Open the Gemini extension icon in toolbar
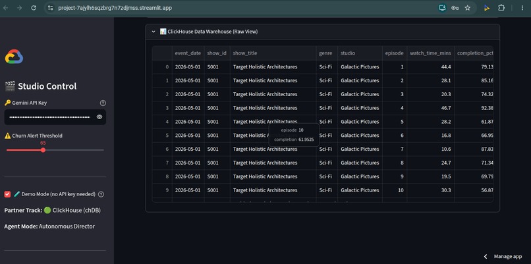Screen dimensions: 531x264 [487, 8]
